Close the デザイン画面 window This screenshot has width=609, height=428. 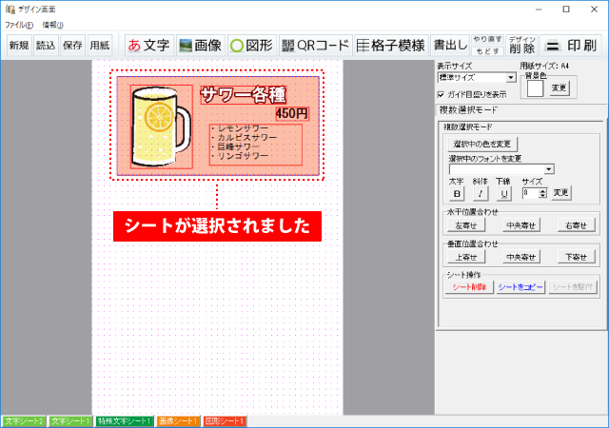(594, 10)
